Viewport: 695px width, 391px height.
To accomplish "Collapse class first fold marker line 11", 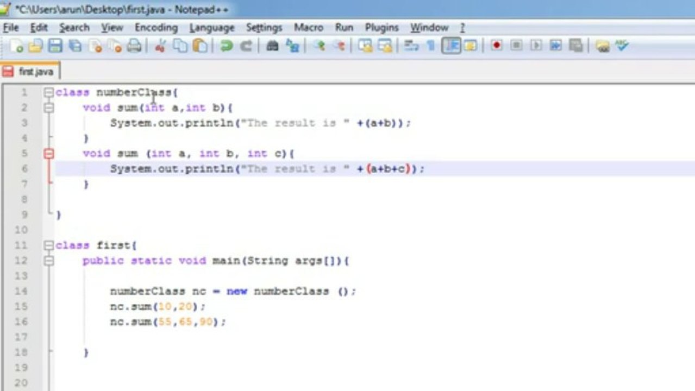I will coord(49,245).
